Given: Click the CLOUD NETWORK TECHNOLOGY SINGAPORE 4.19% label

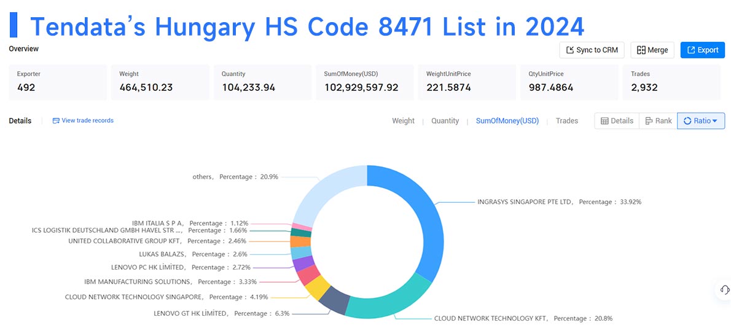Looking at the screenshot, I should 167,297.
